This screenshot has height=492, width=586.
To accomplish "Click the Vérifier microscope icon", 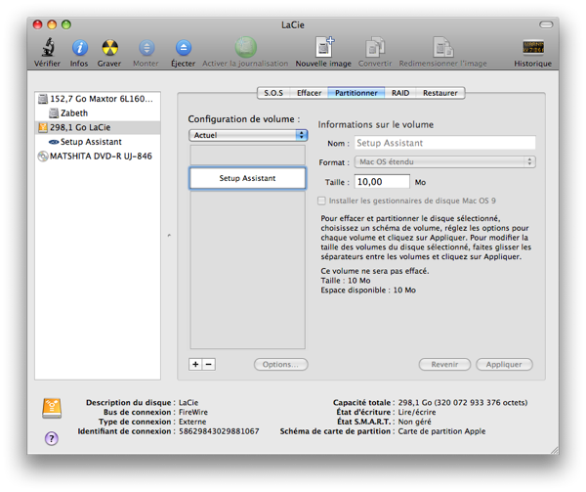I will point(48,47).
